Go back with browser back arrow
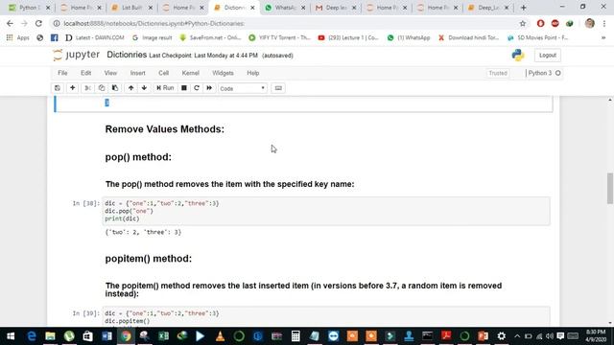The image size is (614, 345). (x=10, y=23)
